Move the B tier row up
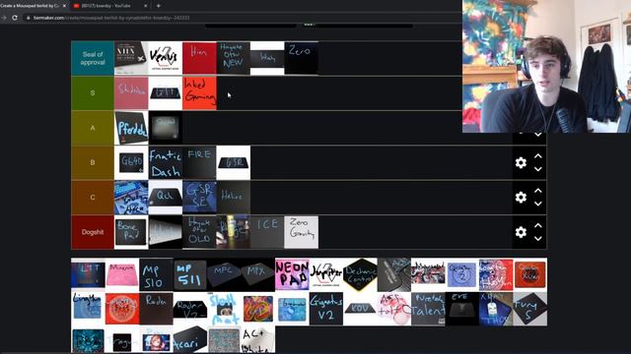Viewport: 631px width, 354px height. click(x=538, y=156)
